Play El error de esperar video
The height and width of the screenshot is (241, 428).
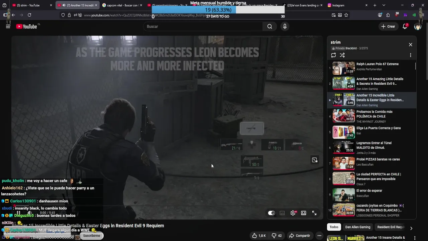[371, 194]
